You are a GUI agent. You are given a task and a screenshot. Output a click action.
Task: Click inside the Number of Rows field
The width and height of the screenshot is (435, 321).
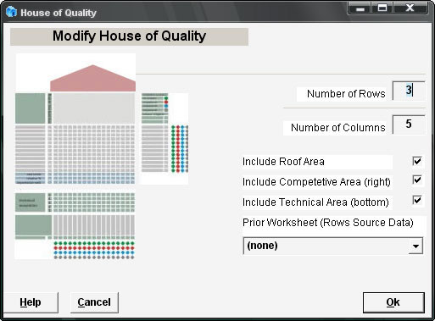click(x=409, y=91)
